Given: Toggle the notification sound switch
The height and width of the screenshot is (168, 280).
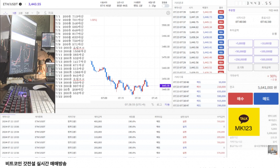Looking at the screenshot, I should coord(165,6).
